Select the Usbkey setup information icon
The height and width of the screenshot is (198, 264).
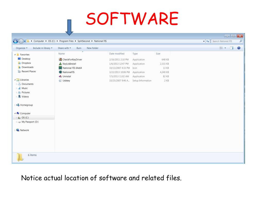[60, 81]
